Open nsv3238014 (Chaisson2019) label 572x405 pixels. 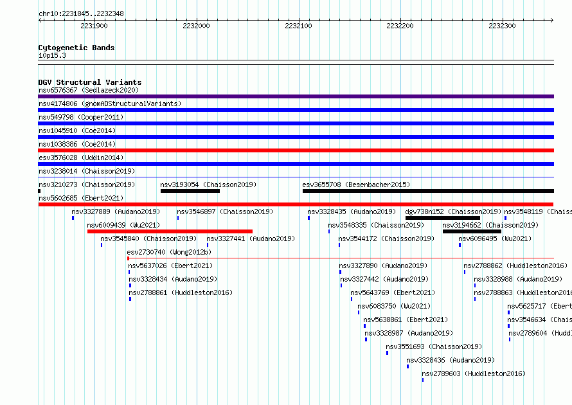tap(87, 171)
